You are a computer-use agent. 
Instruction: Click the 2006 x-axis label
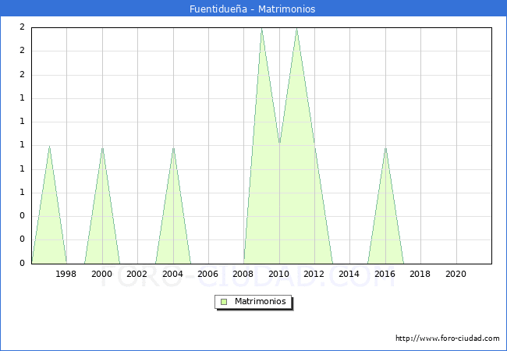coord(207,274)
